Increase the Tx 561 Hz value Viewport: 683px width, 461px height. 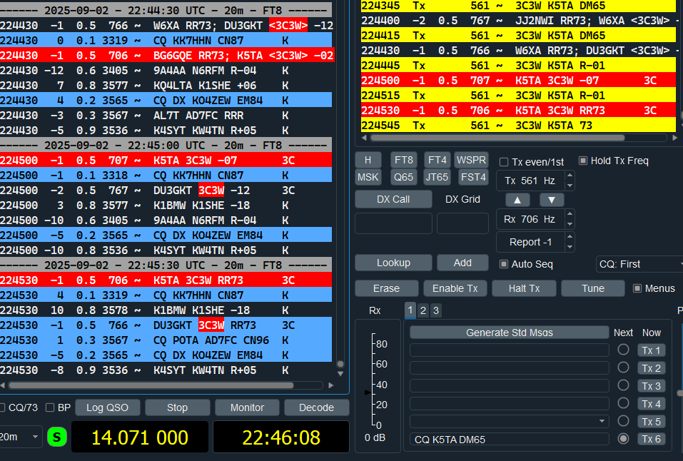pyautogui.click(x=570, y=176)
